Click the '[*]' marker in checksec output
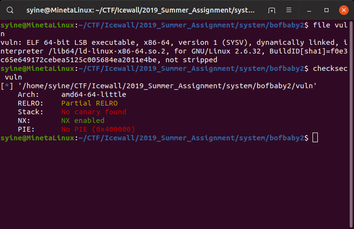Screen dimensions: 354x229 pyautogui.click(x=7, y=86)
